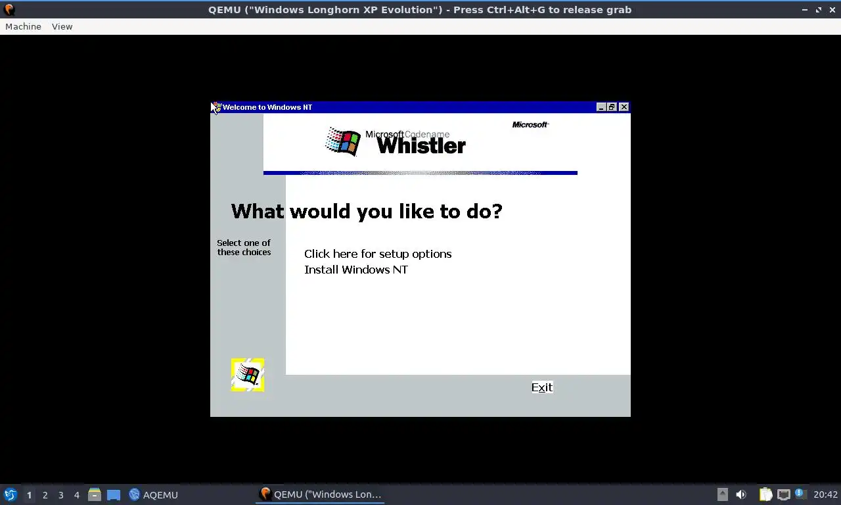
Task: Minimize the QEMU window
Action: point(805,10)
